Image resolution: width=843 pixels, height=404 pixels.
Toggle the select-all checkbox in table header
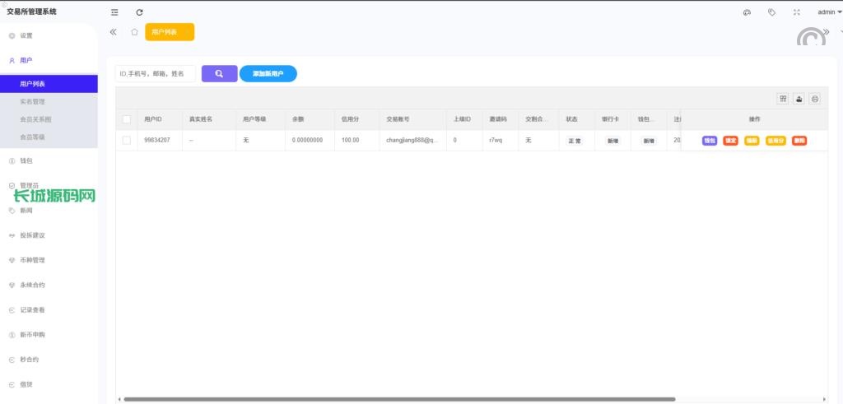pyautogui.click(x=127, y=119)
